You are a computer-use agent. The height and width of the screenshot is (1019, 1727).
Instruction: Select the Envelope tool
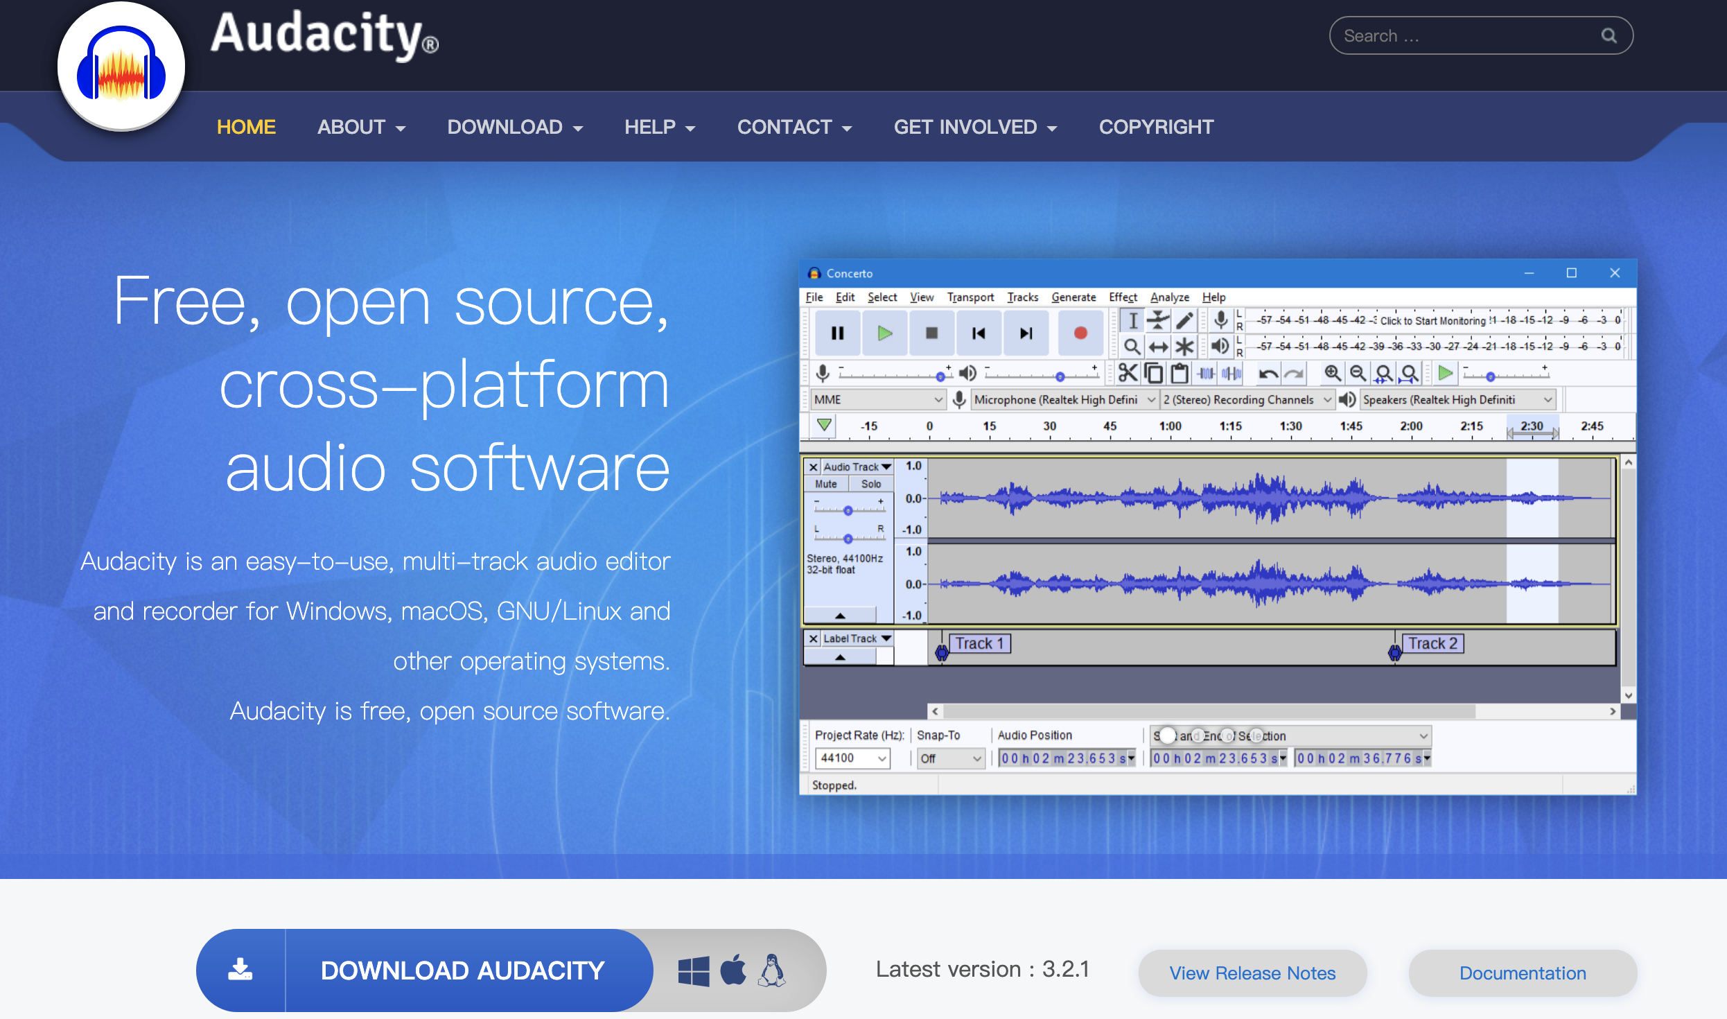click(x=1158, y=320)
